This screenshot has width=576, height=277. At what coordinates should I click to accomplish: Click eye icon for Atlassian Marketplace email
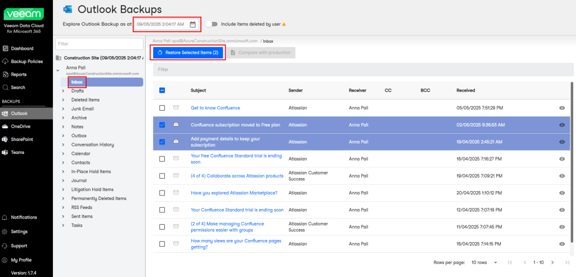point(562,193)
